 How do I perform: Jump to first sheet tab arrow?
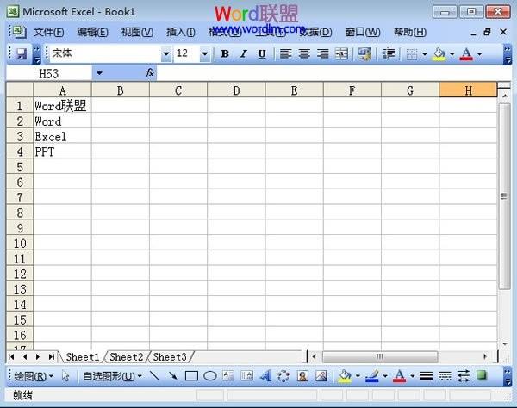click(x=11, y=357)
